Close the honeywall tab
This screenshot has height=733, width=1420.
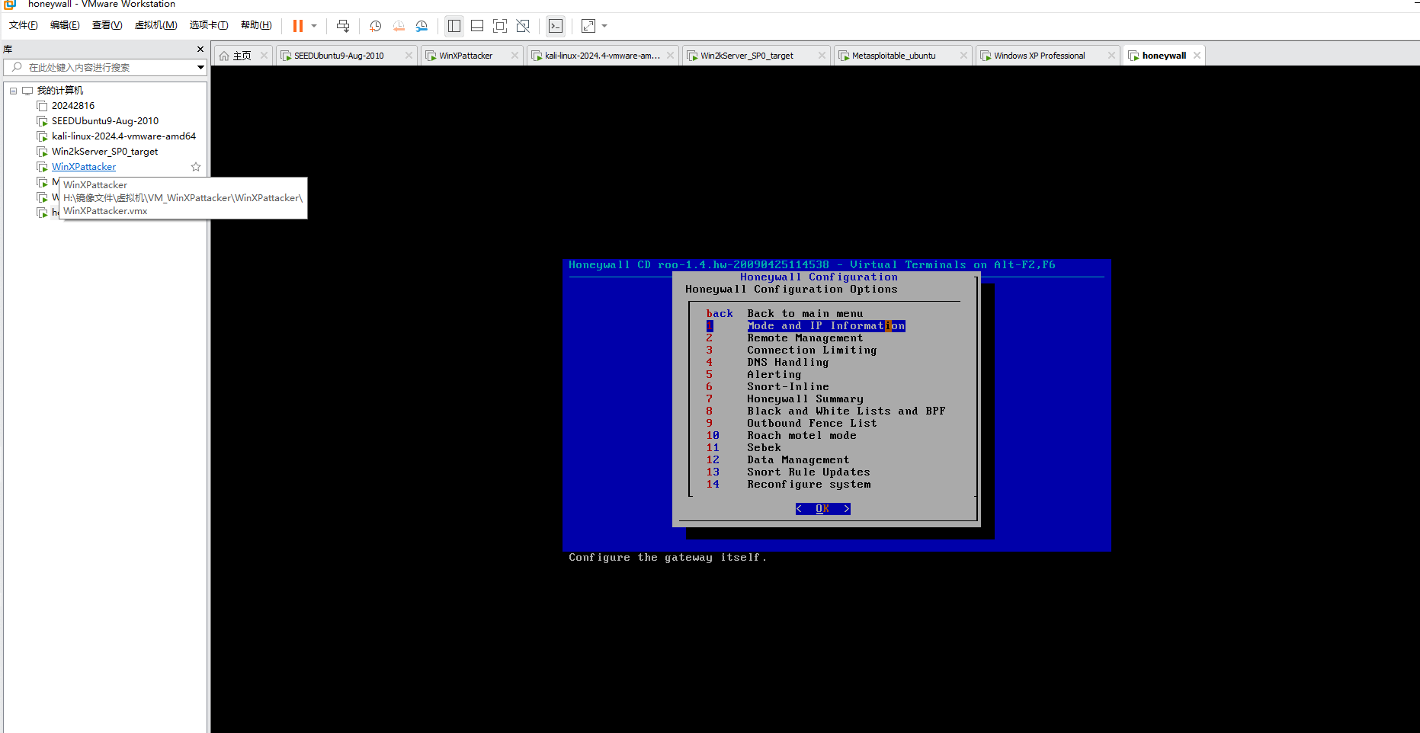[1197, 56]
